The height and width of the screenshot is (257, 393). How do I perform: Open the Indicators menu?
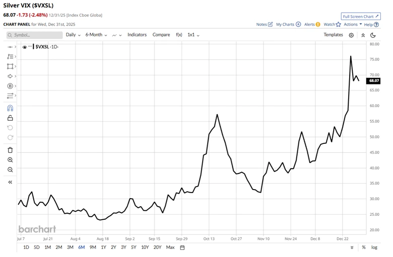tap(137, 35)
